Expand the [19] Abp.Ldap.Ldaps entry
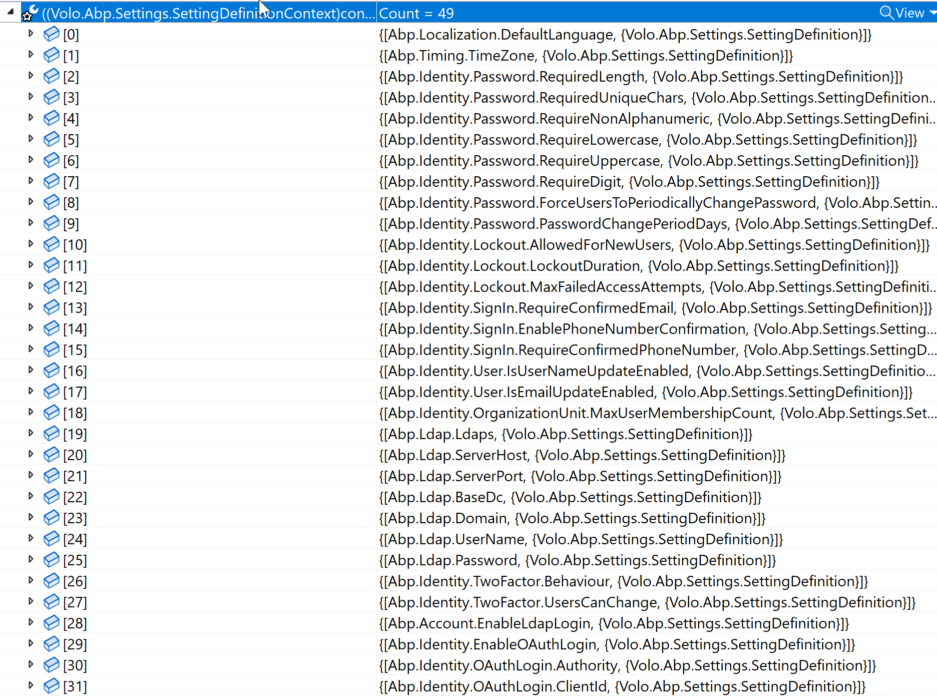Viewport: 937px width, 696px height. pyautogui.click(x=31, y=433)
